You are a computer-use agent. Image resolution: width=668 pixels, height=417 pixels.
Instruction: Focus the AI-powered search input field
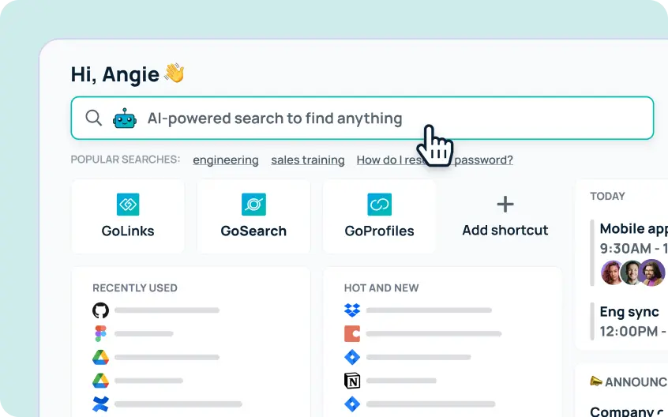(x=362, y=118)
